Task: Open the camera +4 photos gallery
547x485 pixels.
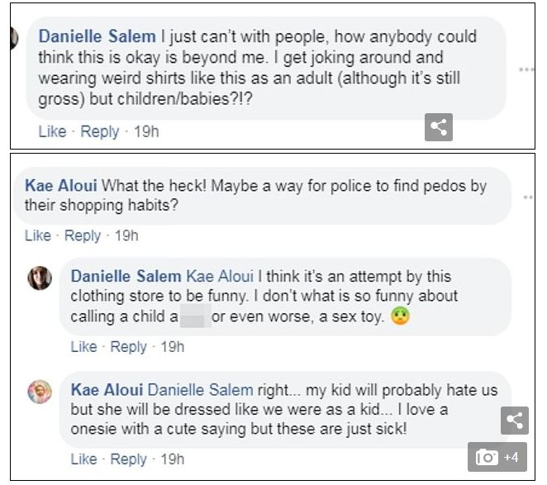Action: 497,456
